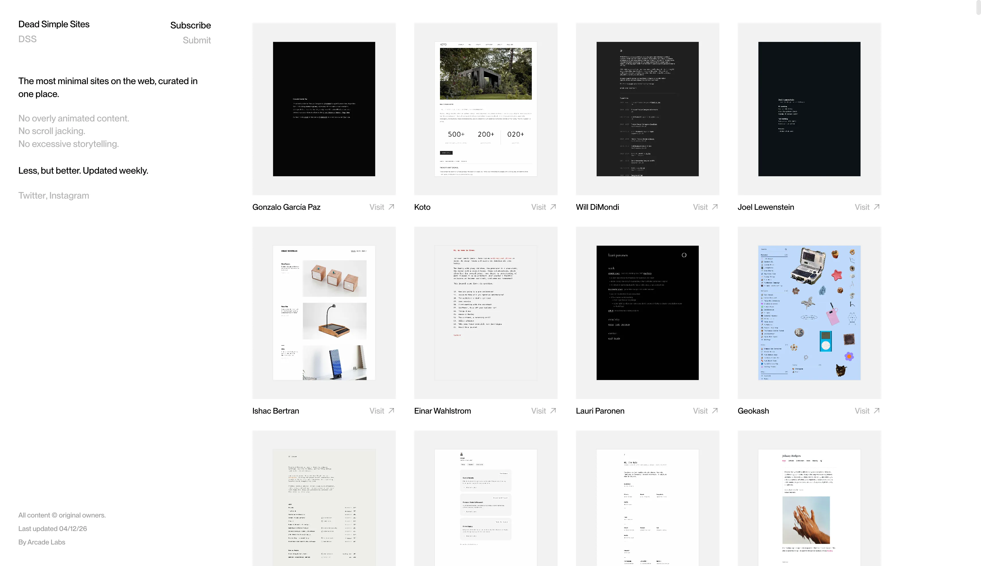981x566 pixels.
Task: Click the arrow icon for Ishac Bertran
Action: click(x=391, y=410)
